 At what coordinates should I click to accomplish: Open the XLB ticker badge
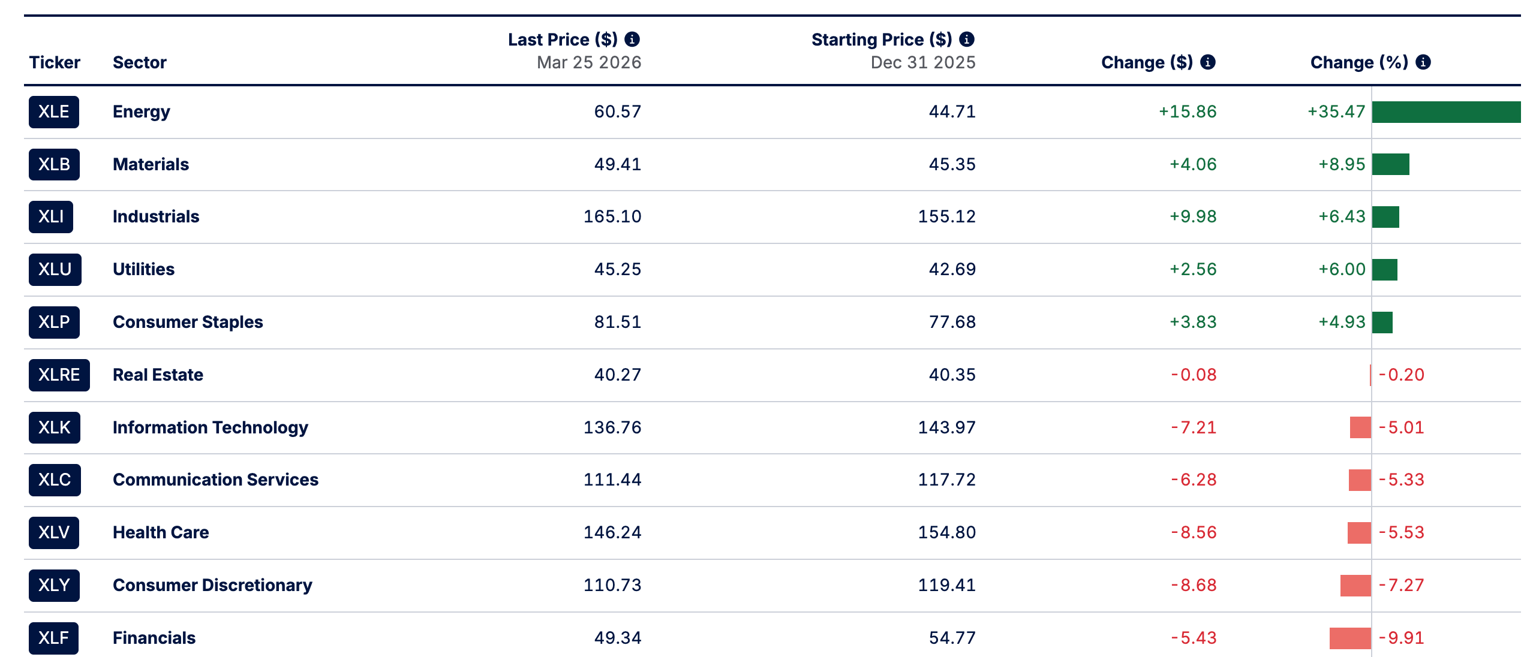(x=54, y=164)
